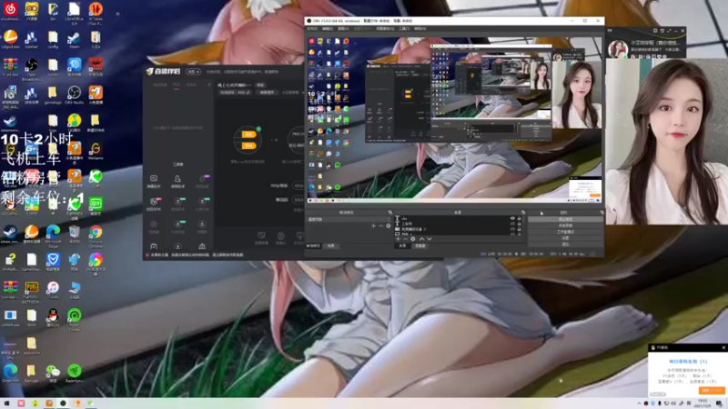Pop out the OBS scene transitions dock
The width and height of the screenshot is (728, 409).
[390, 212]
